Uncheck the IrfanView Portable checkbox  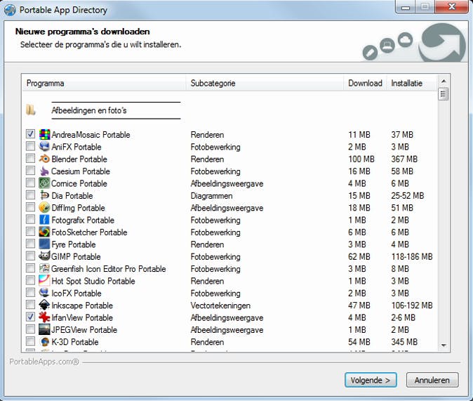pos(30,317)
